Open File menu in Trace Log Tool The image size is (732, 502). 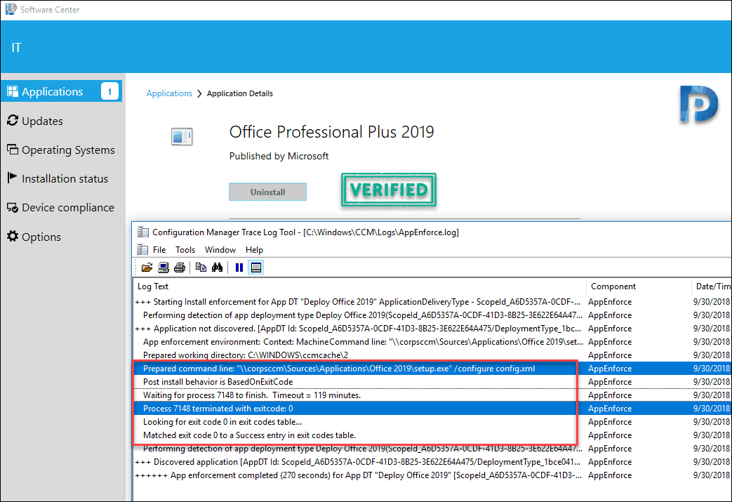pyautogui.click(x=159, y=250)
